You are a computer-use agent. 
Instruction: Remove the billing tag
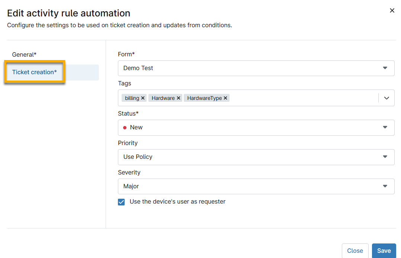click(x=143, y=98)
